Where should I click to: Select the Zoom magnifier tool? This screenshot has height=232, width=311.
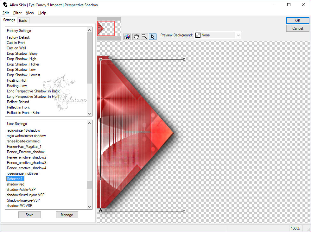click(x=144, y=37)
